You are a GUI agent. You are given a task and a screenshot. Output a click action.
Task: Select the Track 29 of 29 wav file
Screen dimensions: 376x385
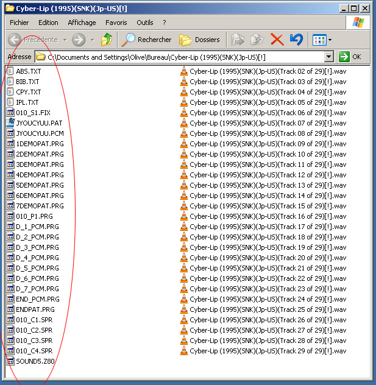pyautogui.click(x=267, y=351)
